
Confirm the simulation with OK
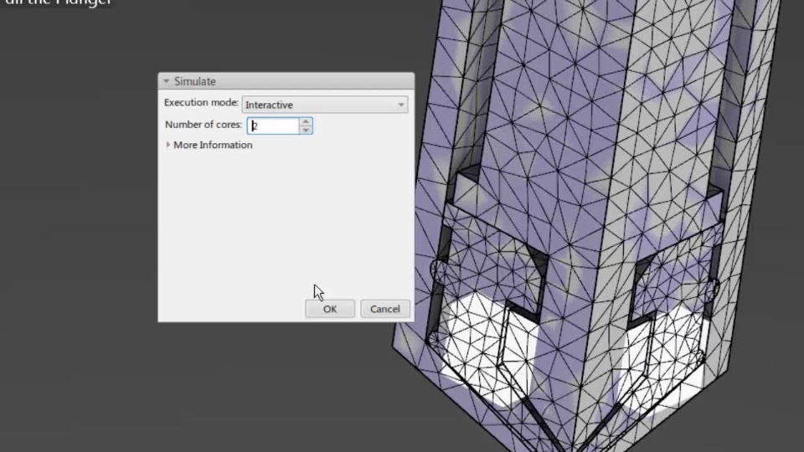(x=330, y=309)
